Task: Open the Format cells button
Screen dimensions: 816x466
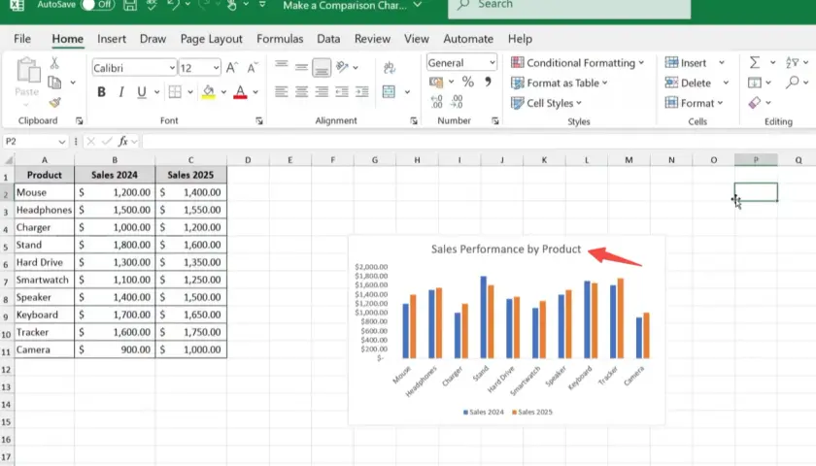Action: tap(695, 103)
